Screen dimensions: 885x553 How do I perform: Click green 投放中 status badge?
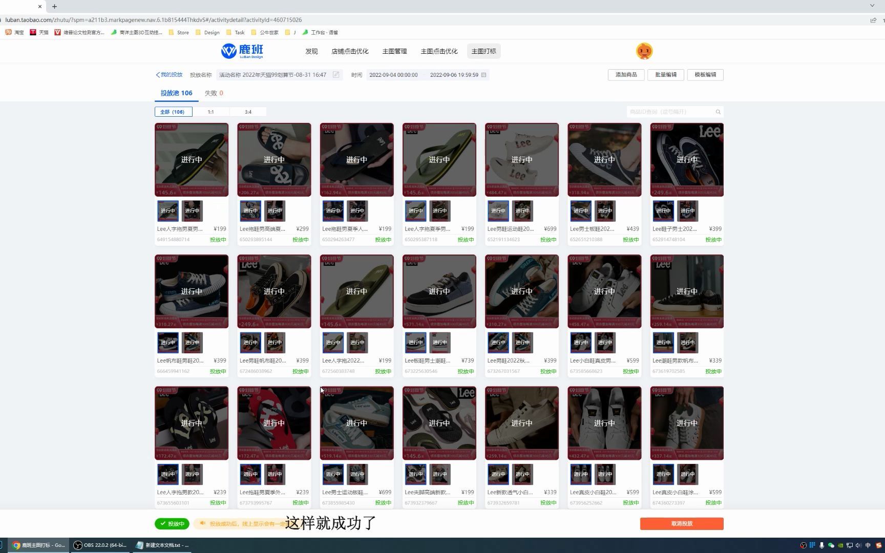point(172,523)
